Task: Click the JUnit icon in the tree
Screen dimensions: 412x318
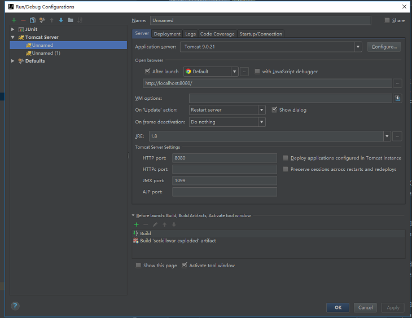Action: (21, 29)
